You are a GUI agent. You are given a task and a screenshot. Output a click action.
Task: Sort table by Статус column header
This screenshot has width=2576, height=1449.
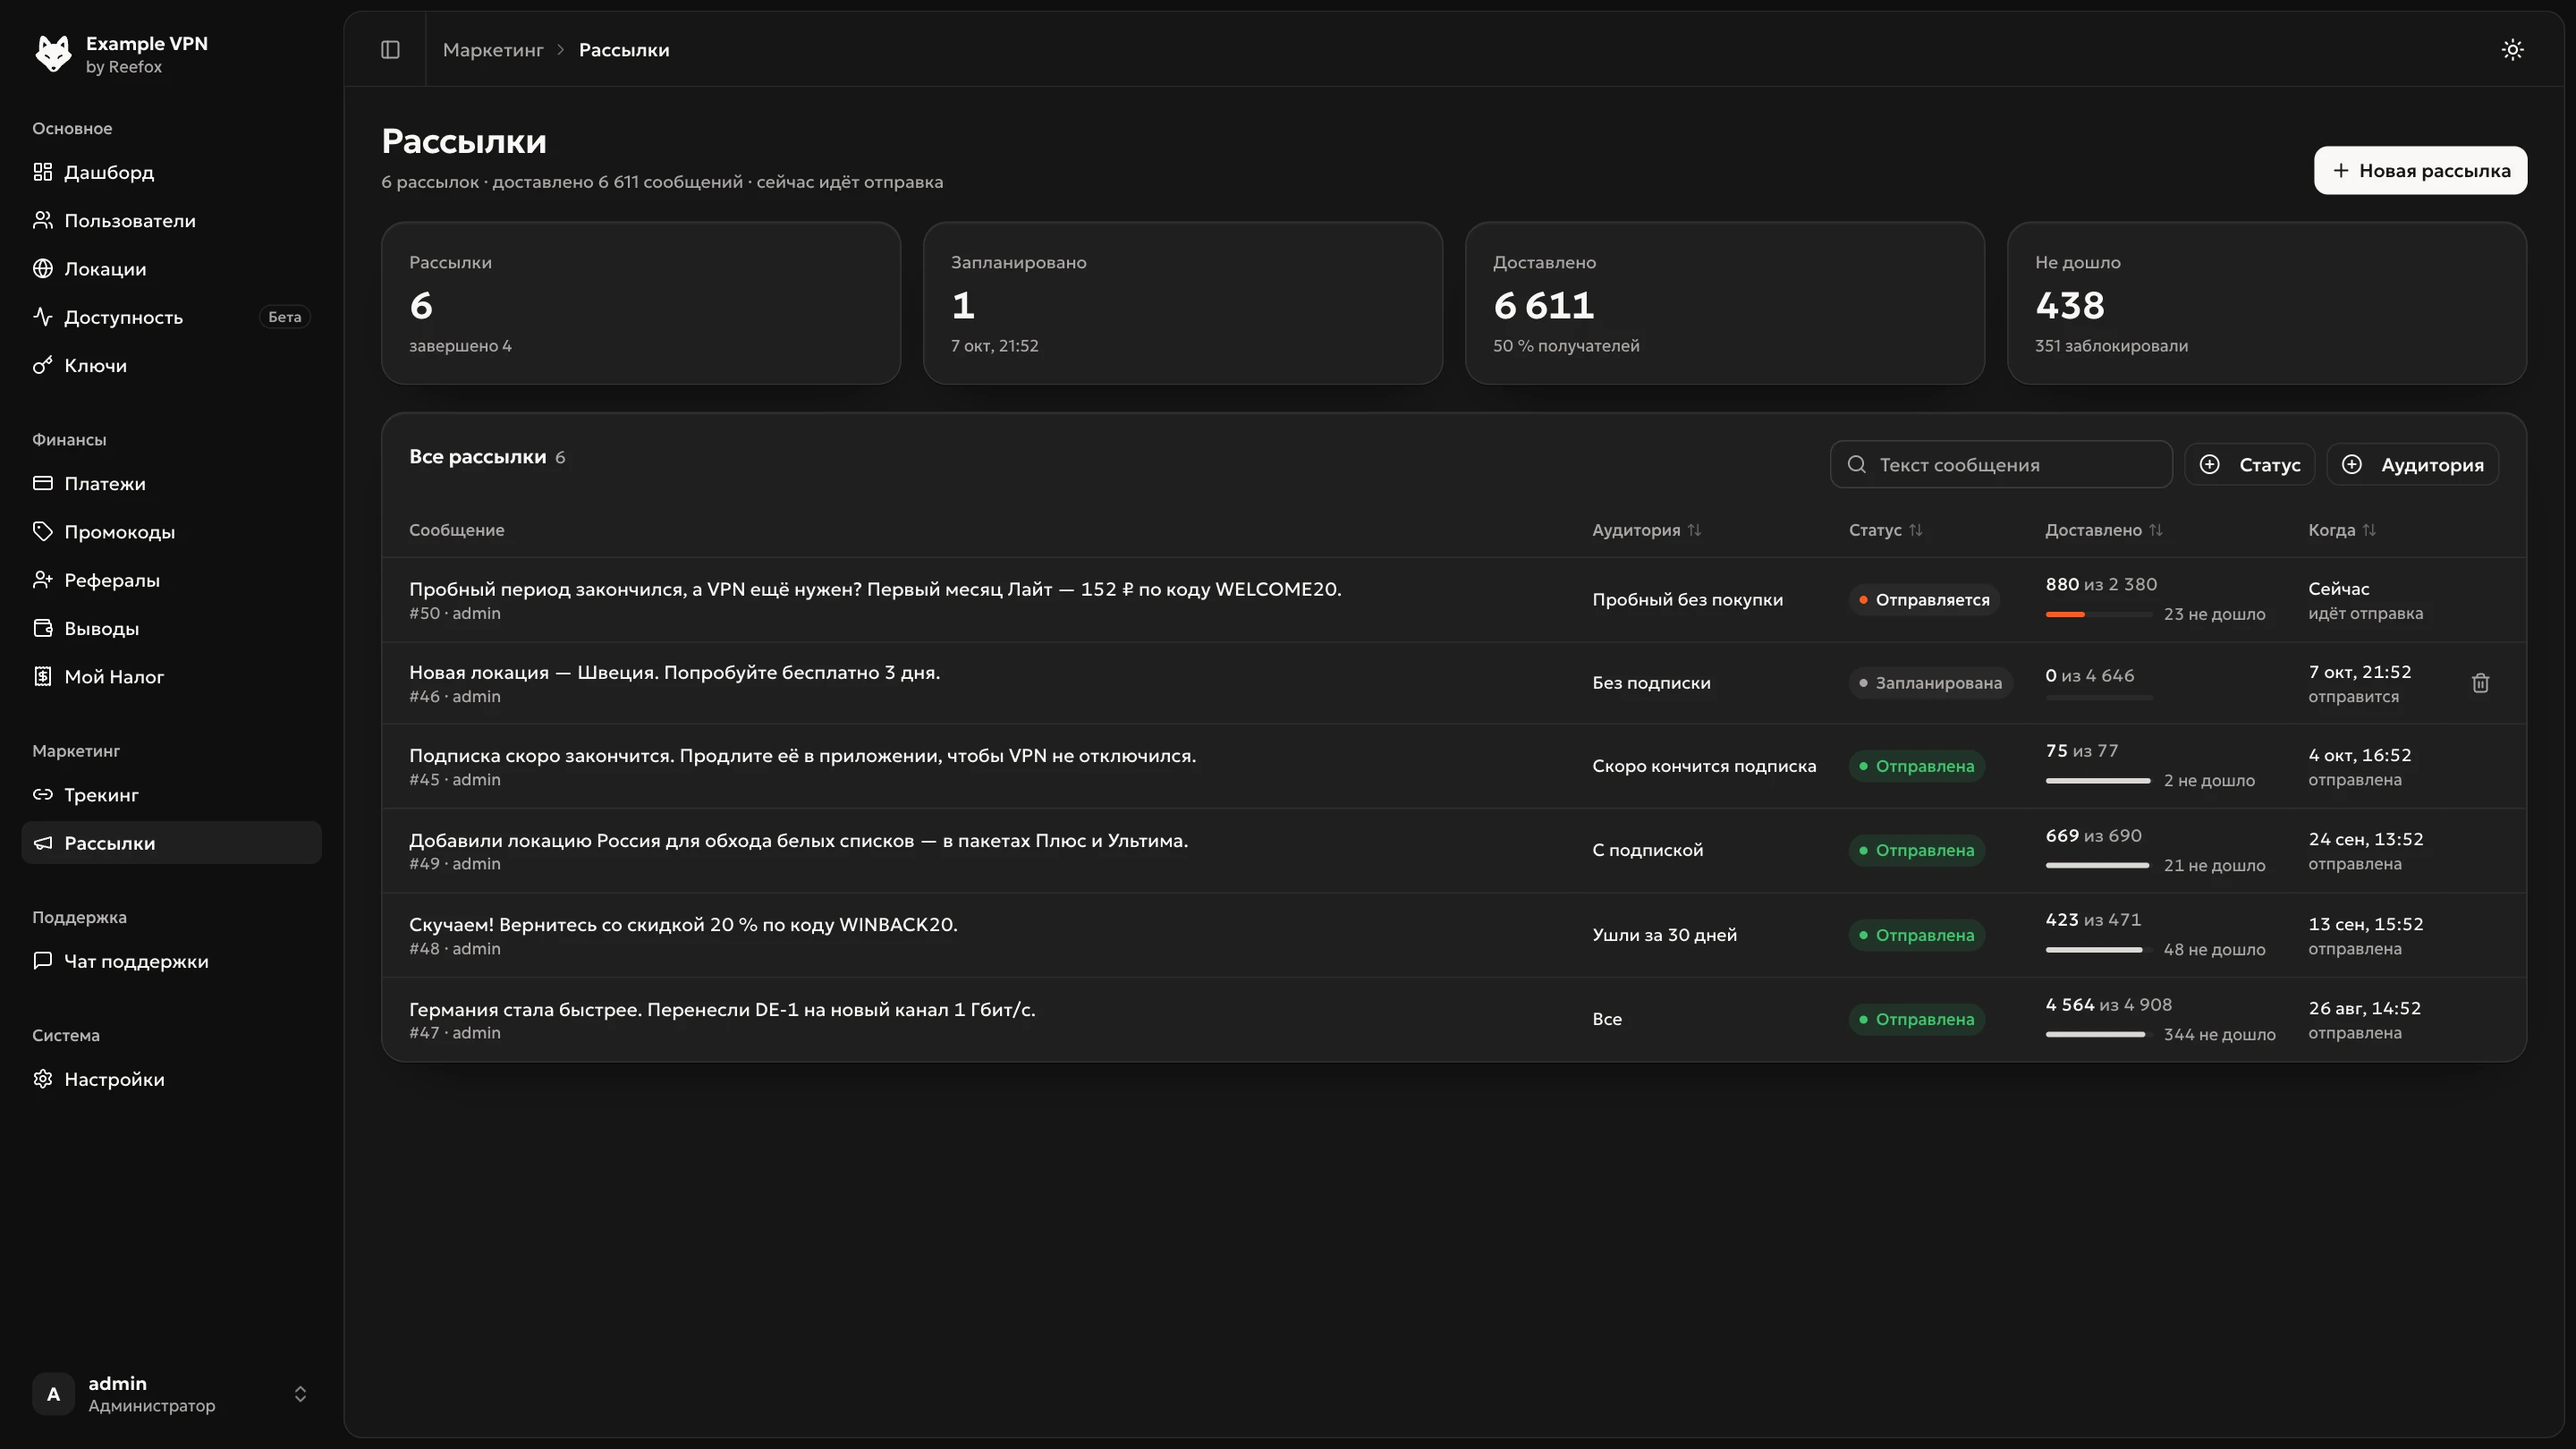click(1885, 530)
